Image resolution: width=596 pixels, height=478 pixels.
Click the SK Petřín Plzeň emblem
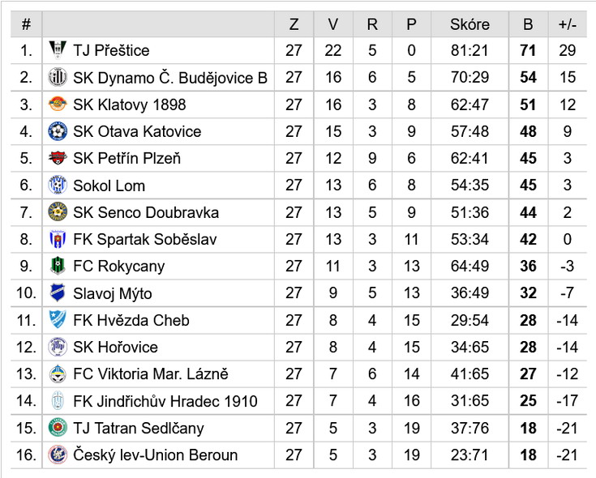point(58,158)
